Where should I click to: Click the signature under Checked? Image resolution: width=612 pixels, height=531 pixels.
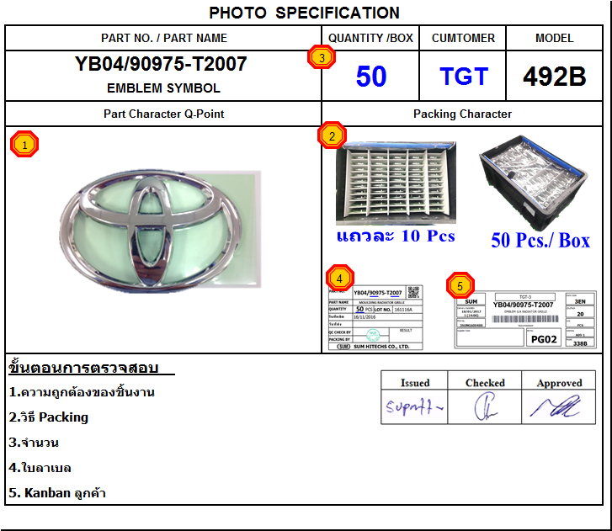(486, 406)
